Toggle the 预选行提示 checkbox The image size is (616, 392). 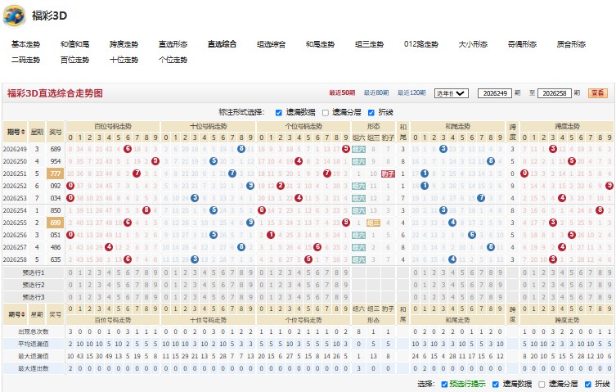[x=444, y=384]
